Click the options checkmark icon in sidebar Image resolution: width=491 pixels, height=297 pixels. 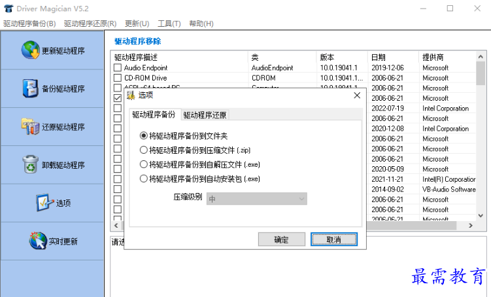pyautogui.click(x=44, y=203)
